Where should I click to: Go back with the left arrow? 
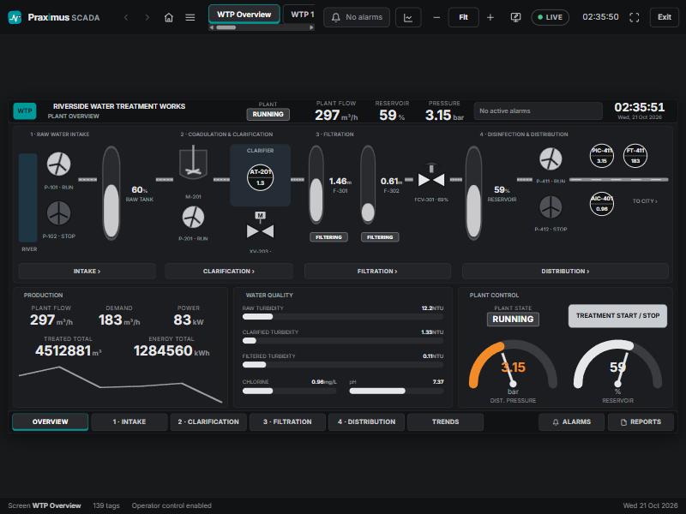pyautogui.click(x=126, y=17)
